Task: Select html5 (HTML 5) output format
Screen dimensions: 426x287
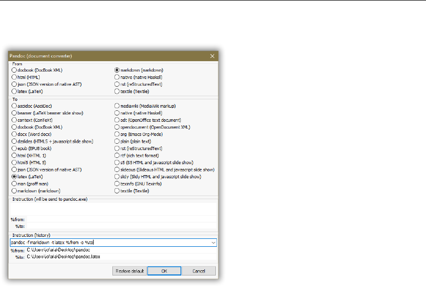Action: click(29, 163)
